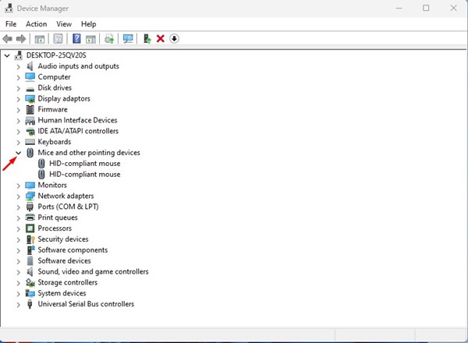Open the Help menu
Screen dimensions: 468x343
click(89, 24)
